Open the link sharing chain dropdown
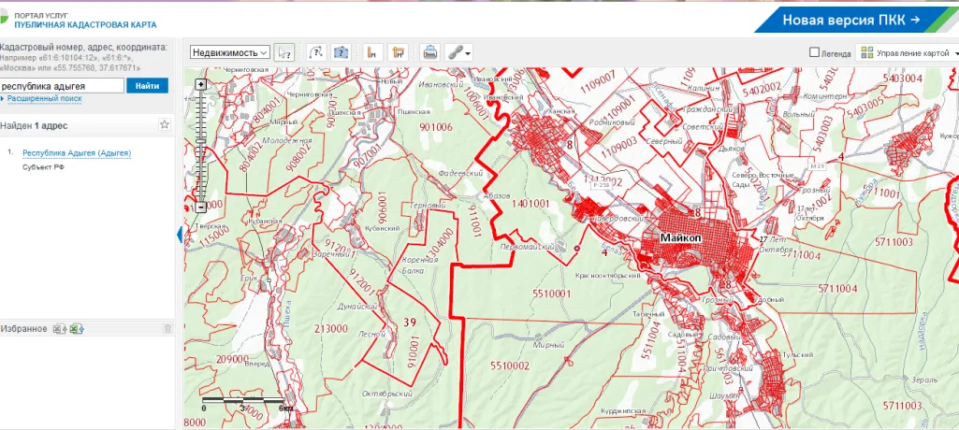This screenshot has height=430, width=959. pos(458,52)
